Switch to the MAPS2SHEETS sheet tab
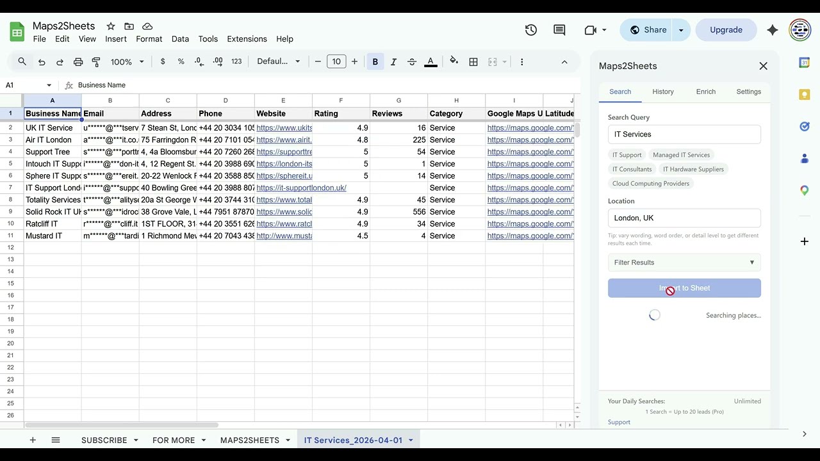Viewport: 820px width, 461px height. (250, 441)
